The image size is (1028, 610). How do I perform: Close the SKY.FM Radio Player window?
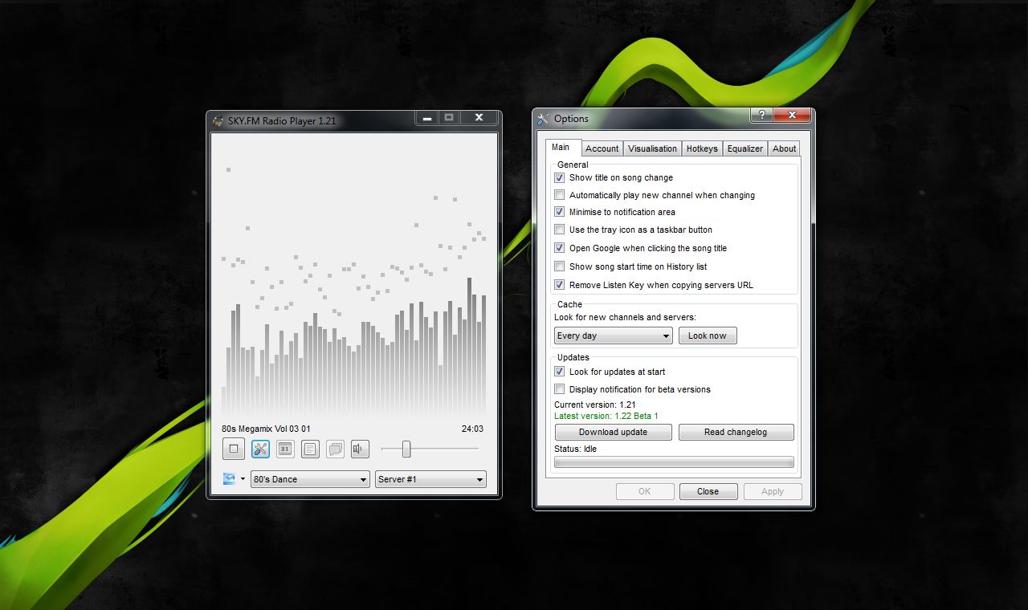click(479, 118)
